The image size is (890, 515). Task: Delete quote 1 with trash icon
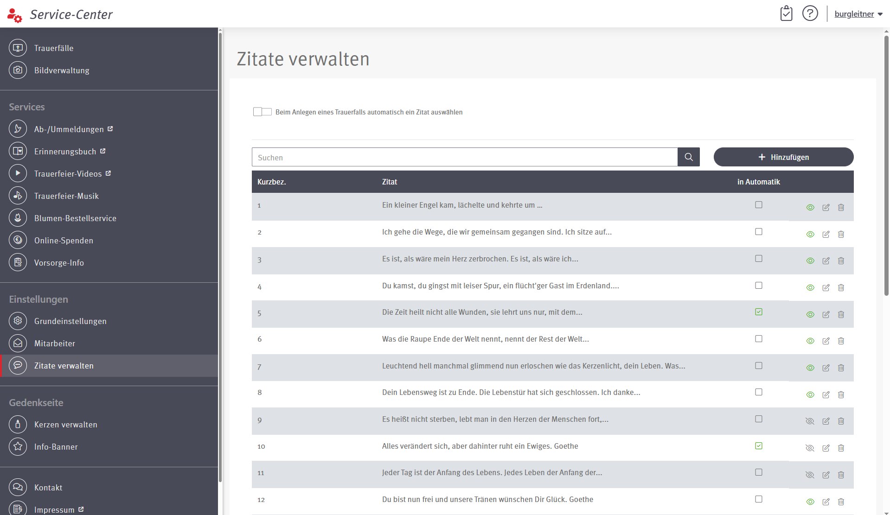[841, 207]
